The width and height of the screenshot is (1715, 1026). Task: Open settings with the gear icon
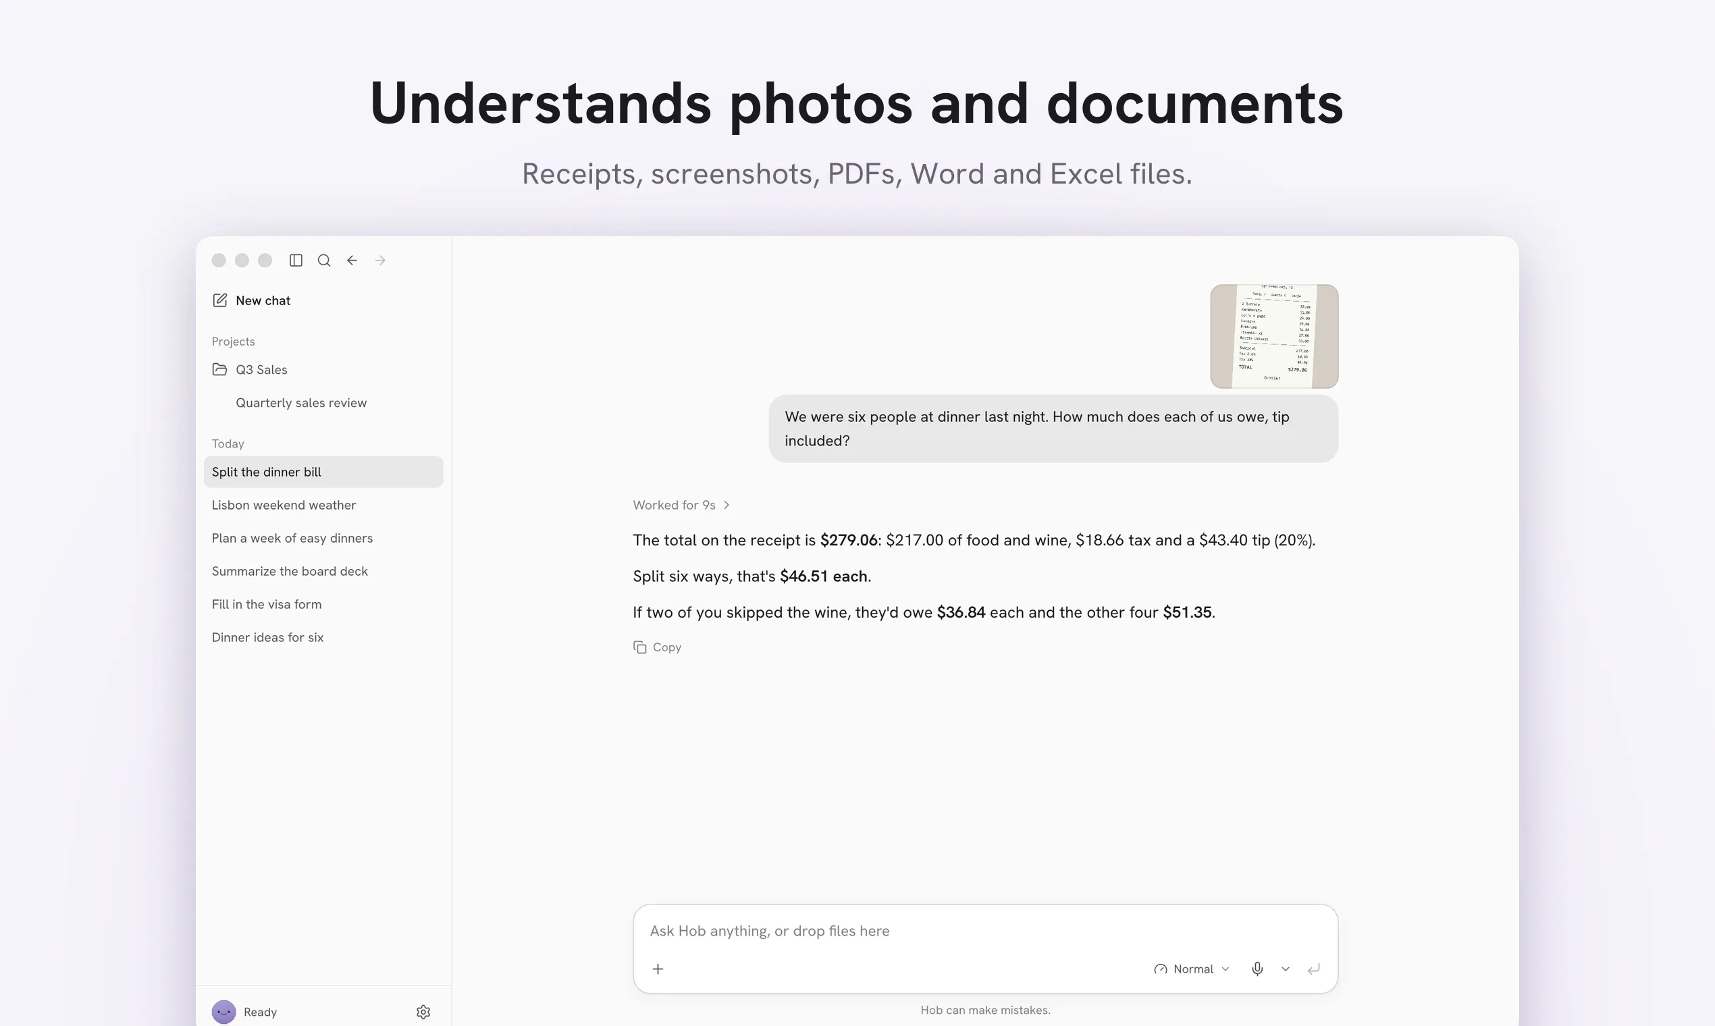point(423,1013)
